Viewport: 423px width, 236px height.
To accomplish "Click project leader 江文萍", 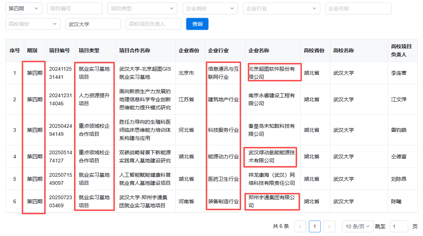I will click(399, 99).
